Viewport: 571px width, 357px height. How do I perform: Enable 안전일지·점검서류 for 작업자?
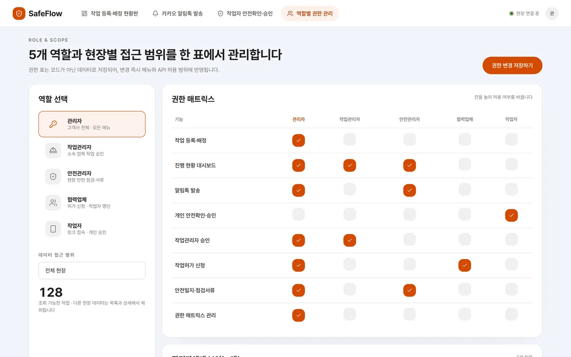(512, 289)
